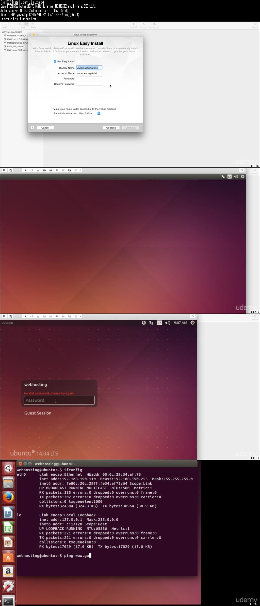Open LibreOffice Impress from launcher

[x=8, y=542]
